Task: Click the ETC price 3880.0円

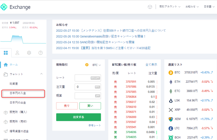Action: point(192,91)
